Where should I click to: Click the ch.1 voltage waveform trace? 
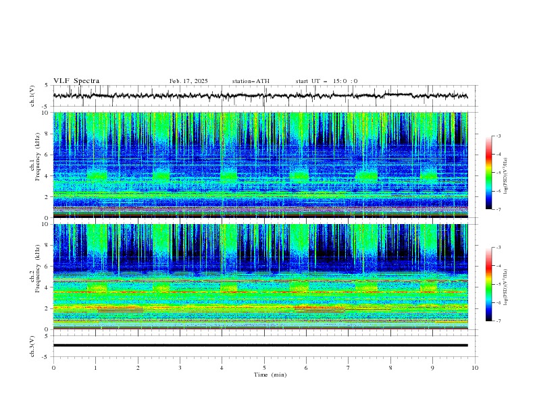click(260, 96)
